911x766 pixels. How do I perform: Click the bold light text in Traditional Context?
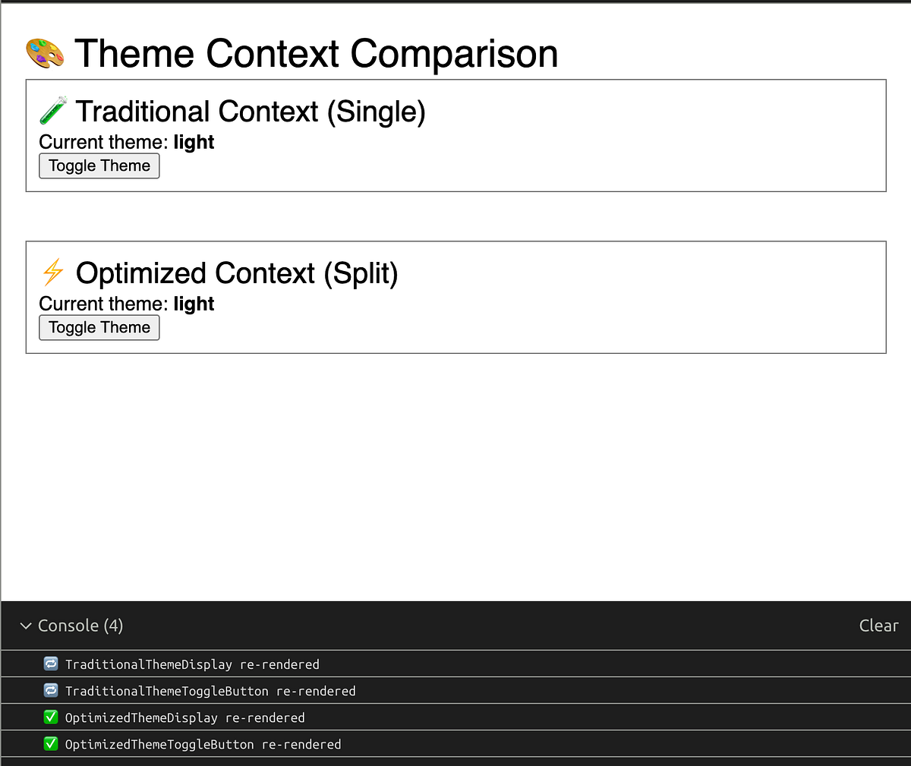(194, 142)
